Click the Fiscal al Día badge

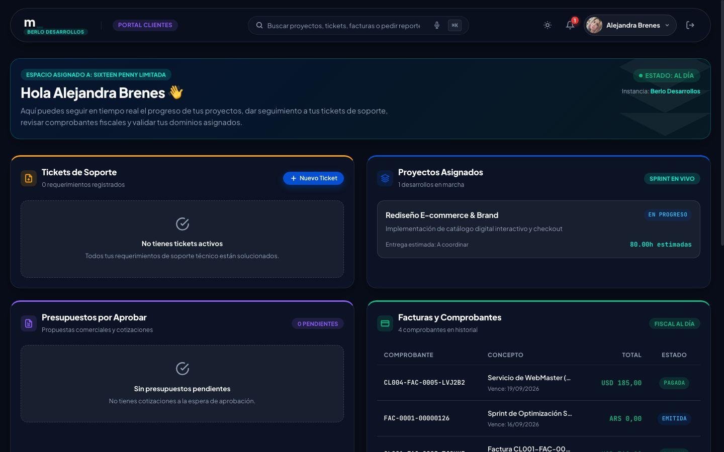coord(674,324)
